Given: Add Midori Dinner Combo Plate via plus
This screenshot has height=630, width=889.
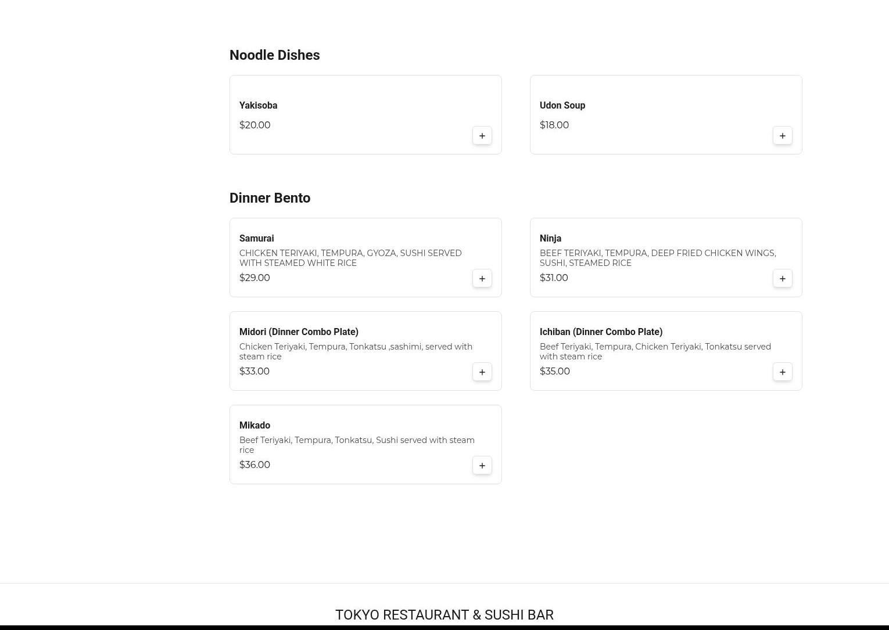Looking at the screenshot, I should coord(482,372).
